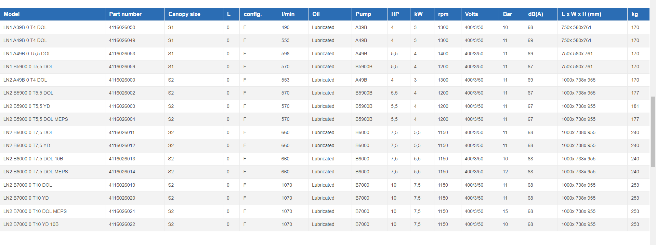This screenshot has width=656, height=245.
Task: Select model LN2 B5900 0 T5,5 YD
Action: coord(27,106)
